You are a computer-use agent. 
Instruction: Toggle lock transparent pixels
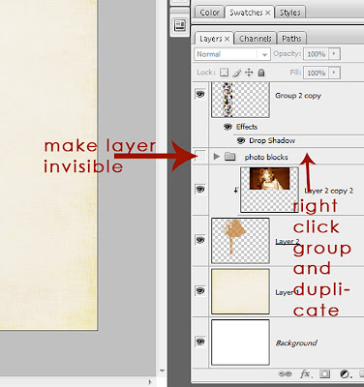(x=224, y=73)
